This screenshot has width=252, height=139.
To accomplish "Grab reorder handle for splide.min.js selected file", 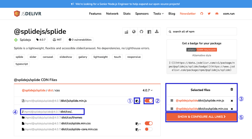I will coord(172,100).
